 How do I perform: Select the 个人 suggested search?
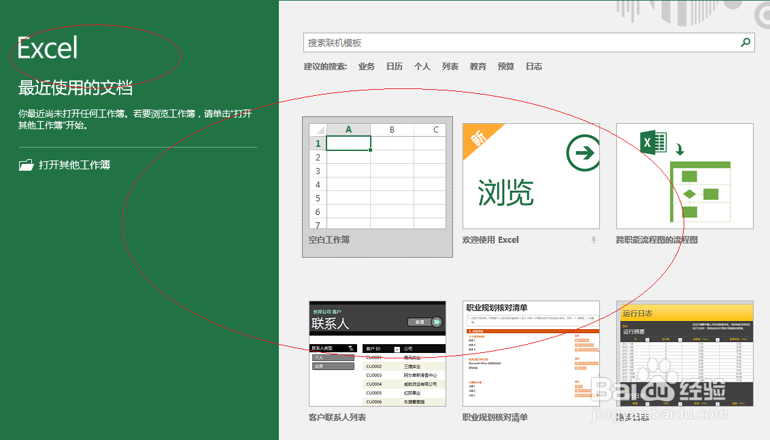422,66
